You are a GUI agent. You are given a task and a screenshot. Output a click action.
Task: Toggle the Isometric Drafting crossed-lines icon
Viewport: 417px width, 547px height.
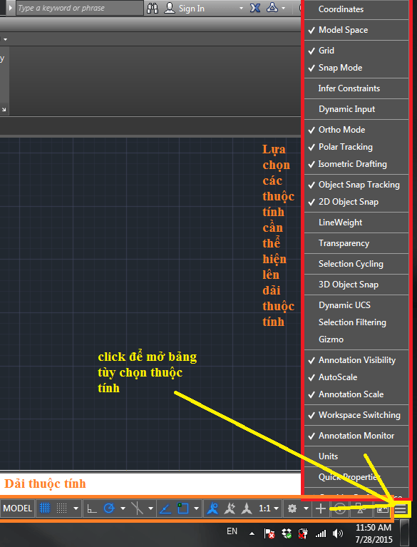(x=138, y=508)
